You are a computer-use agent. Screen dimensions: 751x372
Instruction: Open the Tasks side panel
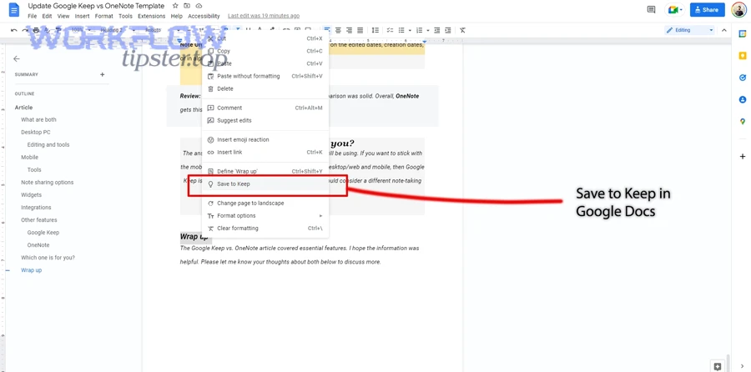(x=743, y=78)
